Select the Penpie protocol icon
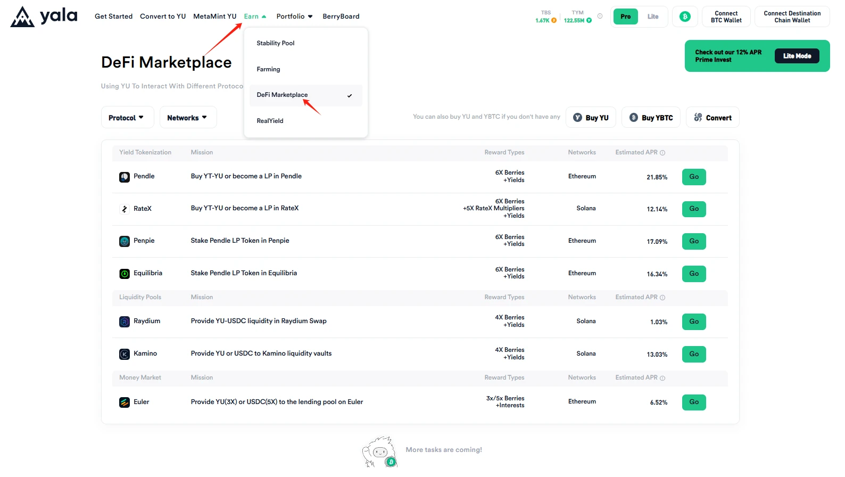 click(125, 241)
